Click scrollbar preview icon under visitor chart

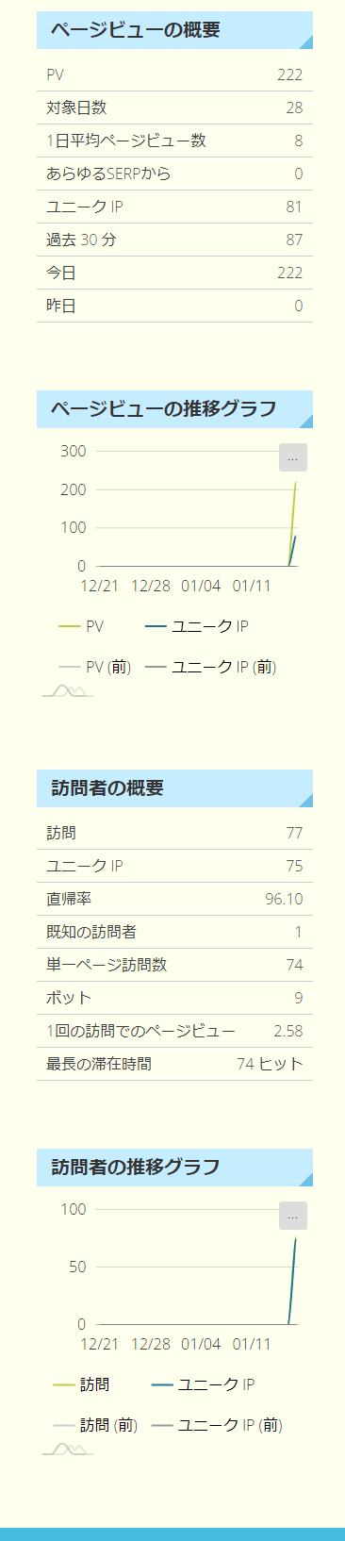[x=68, y=1449]
